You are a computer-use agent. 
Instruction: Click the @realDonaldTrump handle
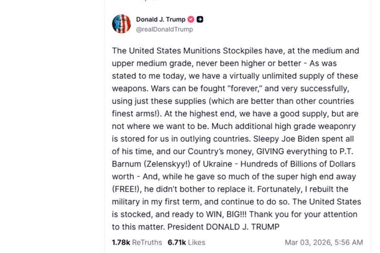[164, 29]
